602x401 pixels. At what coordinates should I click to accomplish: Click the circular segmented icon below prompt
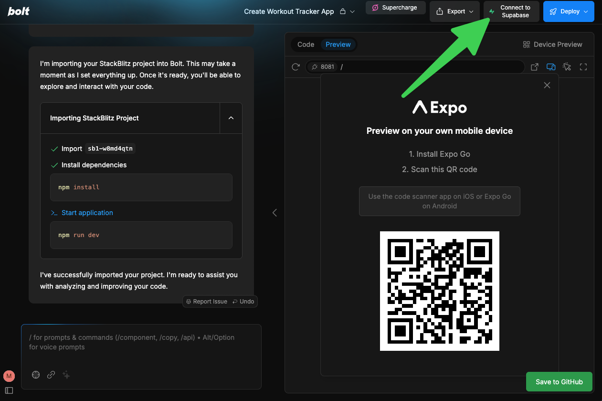[36, 375]
